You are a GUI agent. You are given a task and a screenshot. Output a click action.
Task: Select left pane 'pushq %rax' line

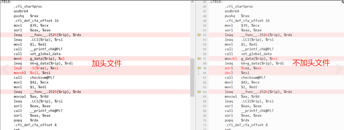(x=26, y=16)
